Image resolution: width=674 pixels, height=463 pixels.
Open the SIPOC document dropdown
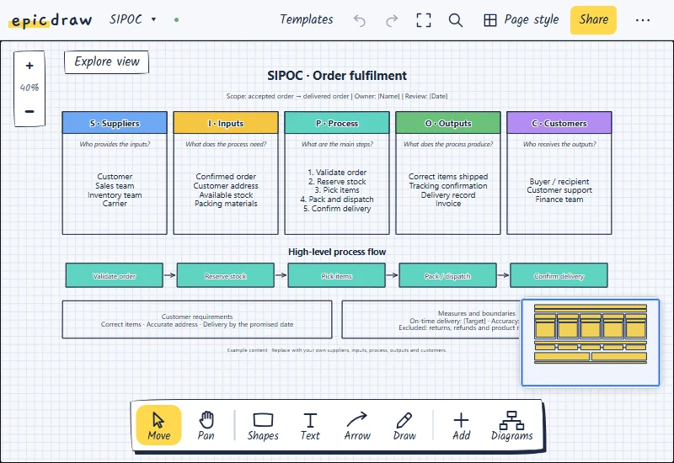(x=132, y=19)
